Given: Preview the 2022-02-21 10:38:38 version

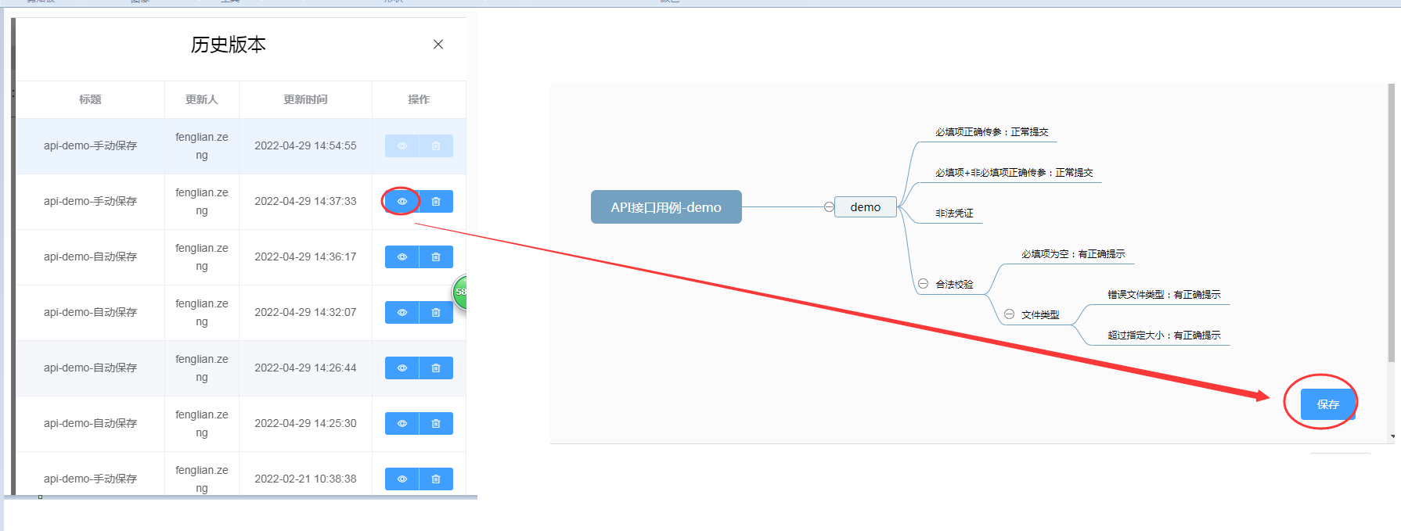Looking at the screenshot, I should coord(402,479).
